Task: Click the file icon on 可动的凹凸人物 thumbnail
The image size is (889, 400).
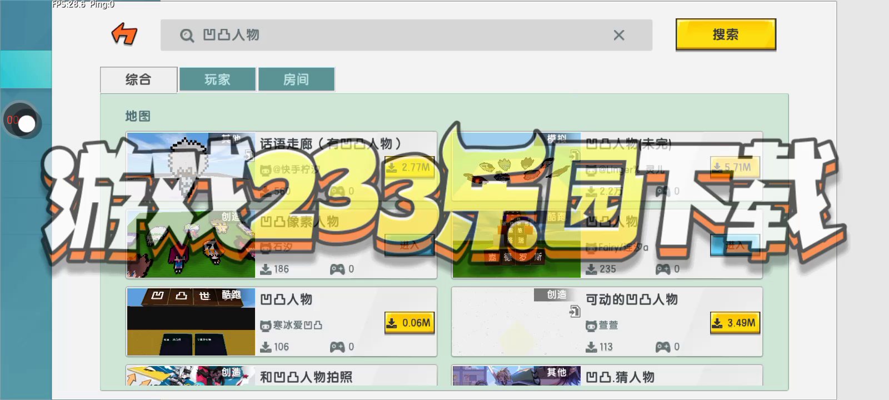Action: 575,312
